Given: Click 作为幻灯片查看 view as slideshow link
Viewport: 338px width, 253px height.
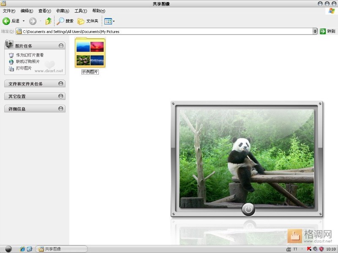Looking at the screenshot, I should click(30, 55).
